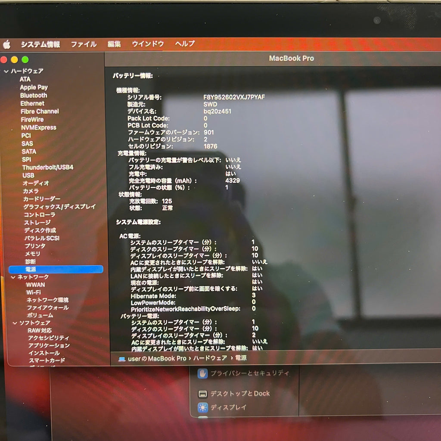Image resolution: width=441 pixels, height=441 pixels.
Task: Open the ウインドウ menu
Action: tap(148, 43)
